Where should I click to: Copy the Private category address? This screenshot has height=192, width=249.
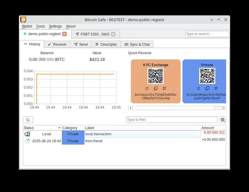coord(207,88)
